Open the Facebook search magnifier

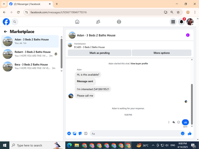pyautogui.click(x=15, y=22)
